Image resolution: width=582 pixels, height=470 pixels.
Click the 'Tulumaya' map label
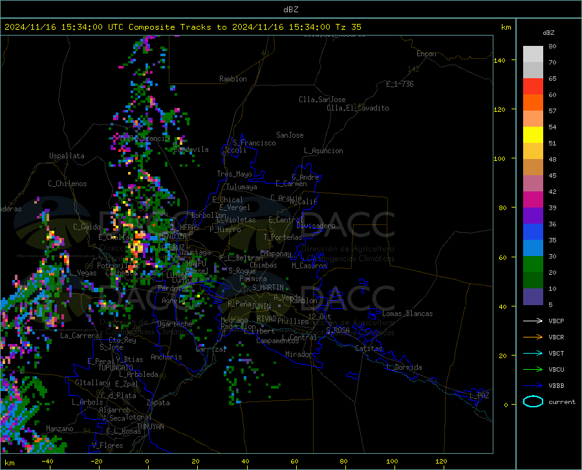[242, 187]
